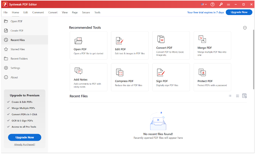Click the Compress PDF tool card icon
This screenshot has height=154, width=256.
pyautogui.click(x=120, y=73)
